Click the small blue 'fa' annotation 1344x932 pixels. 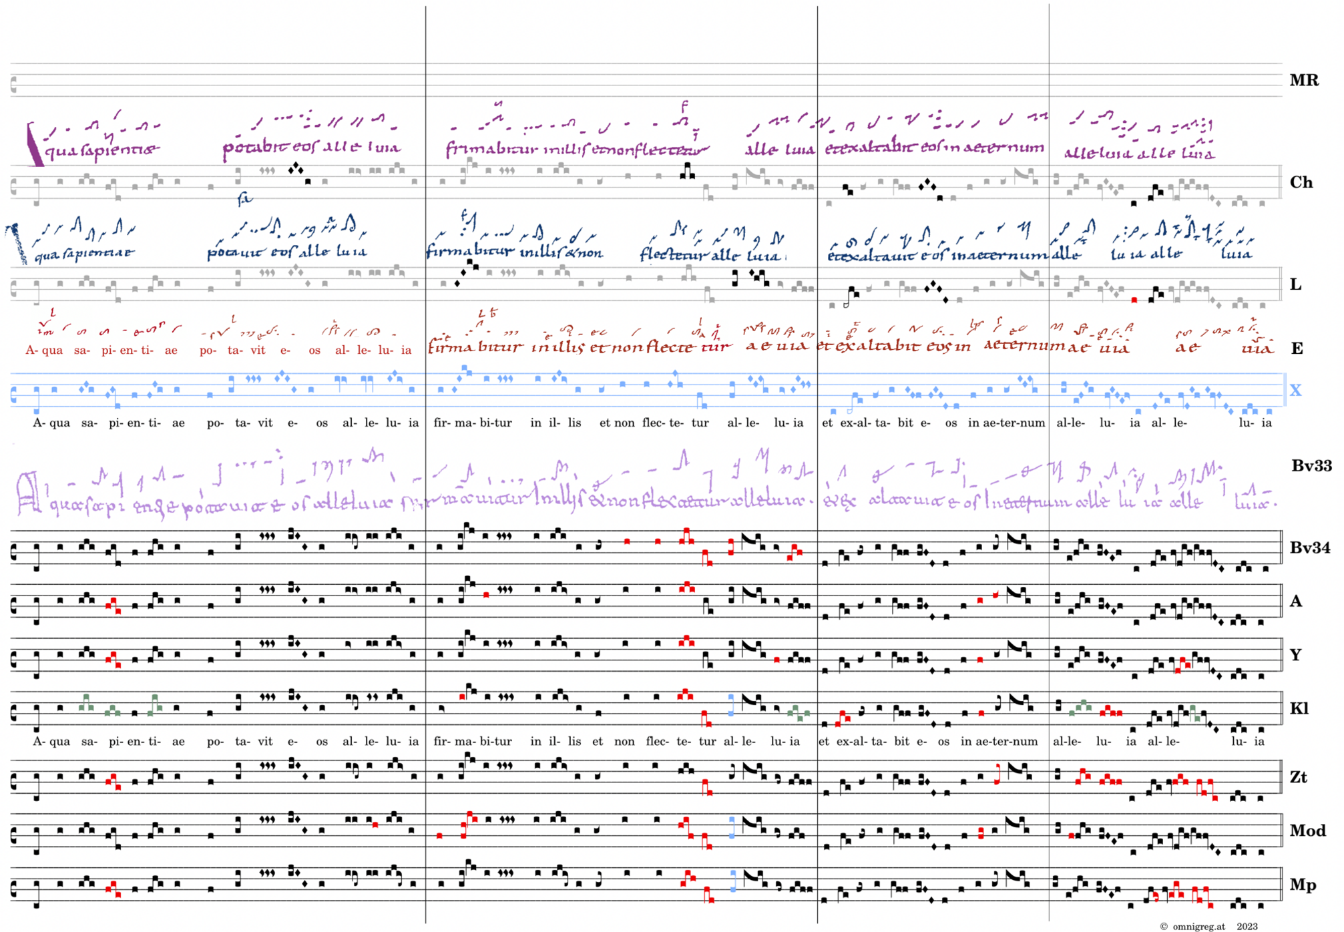245,198
